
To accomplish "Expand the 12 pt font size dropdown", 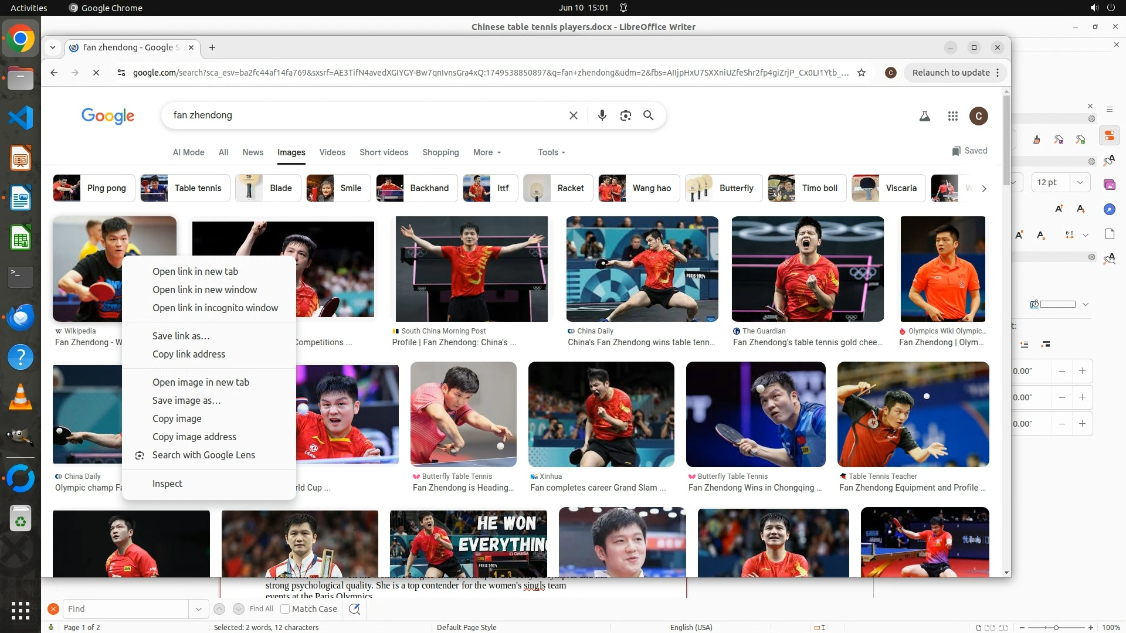I will (x=1080, y=182).
